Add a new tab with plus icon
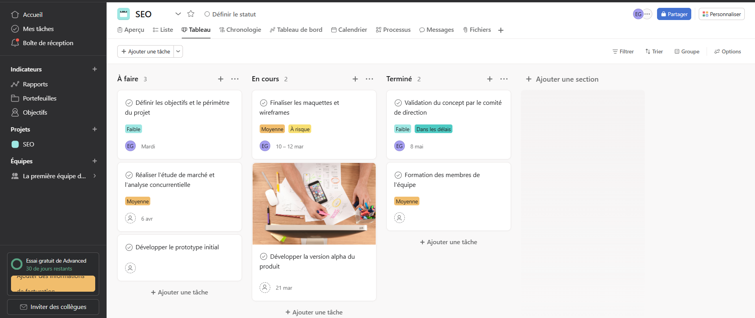The height and width of the screenshot is (318, 755). pos(501,30)
